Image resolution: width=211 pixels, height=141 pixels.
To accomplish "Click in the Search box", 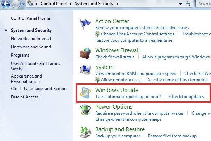I will coord(203,4).
